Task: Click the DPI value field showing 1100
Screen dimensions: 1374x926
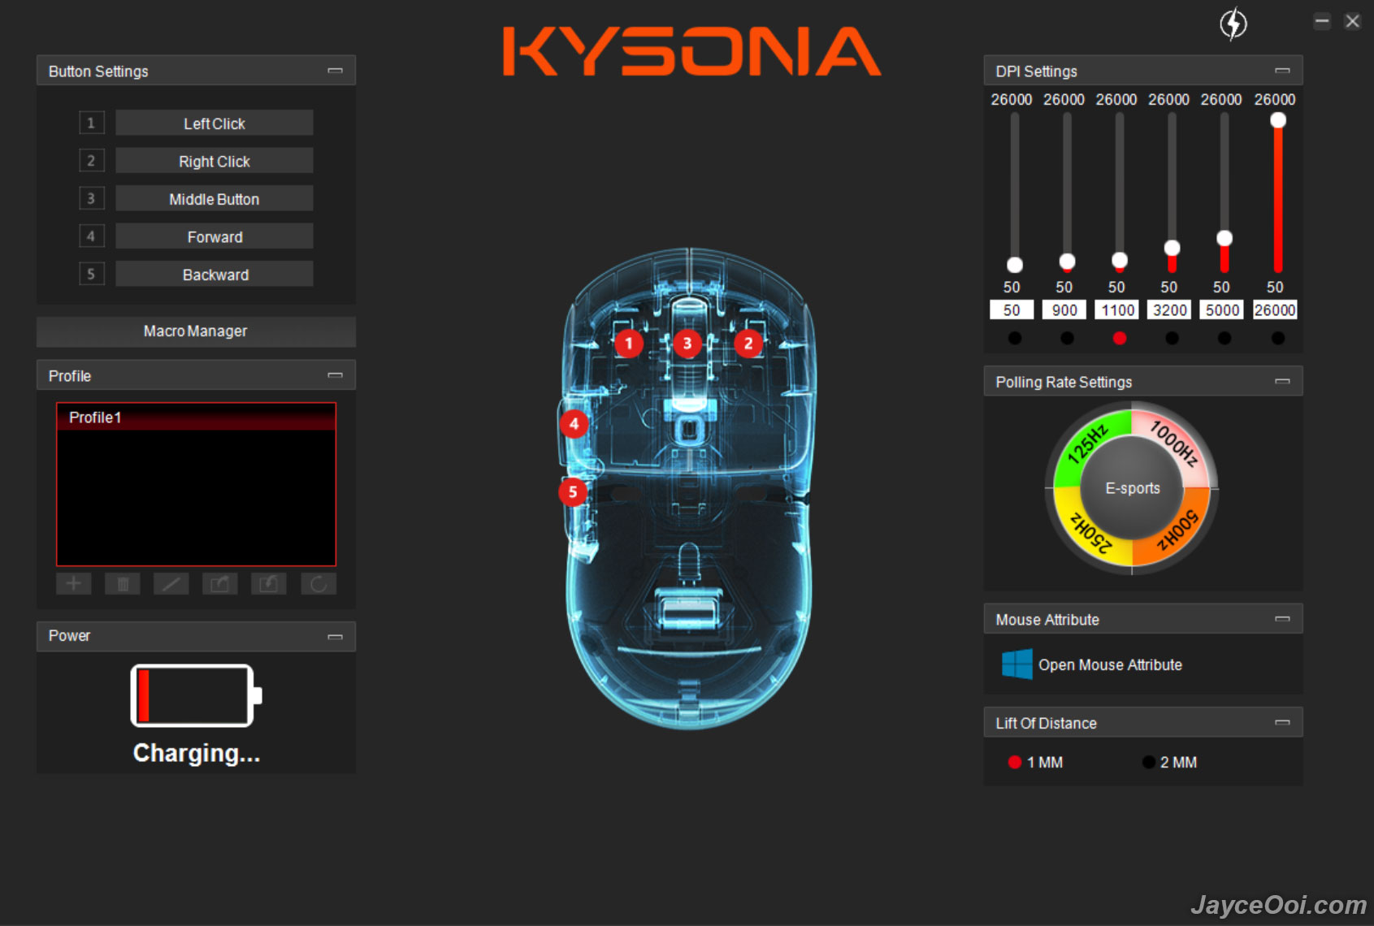Action: (1117, 309)
